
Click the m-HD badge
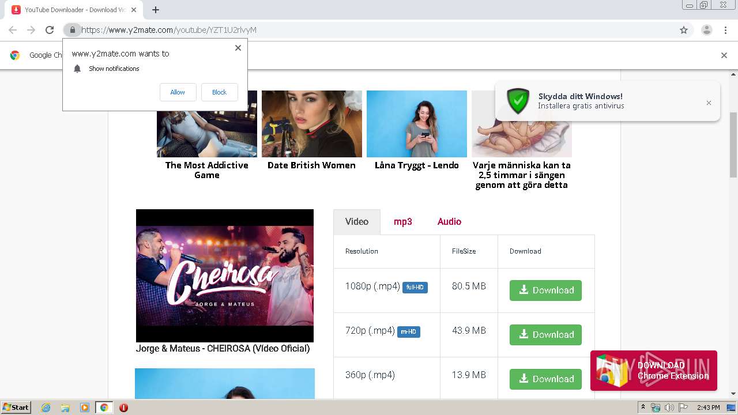409,332
